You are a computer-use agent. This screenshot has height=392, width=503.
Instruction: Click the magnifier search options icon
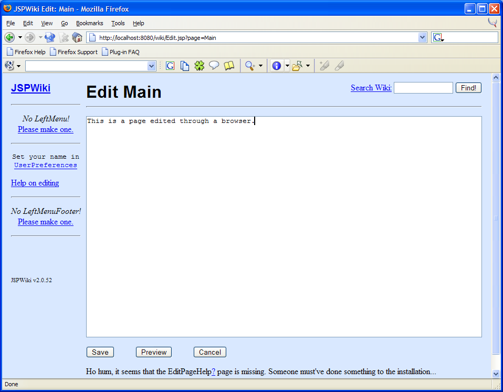point(250,66)
